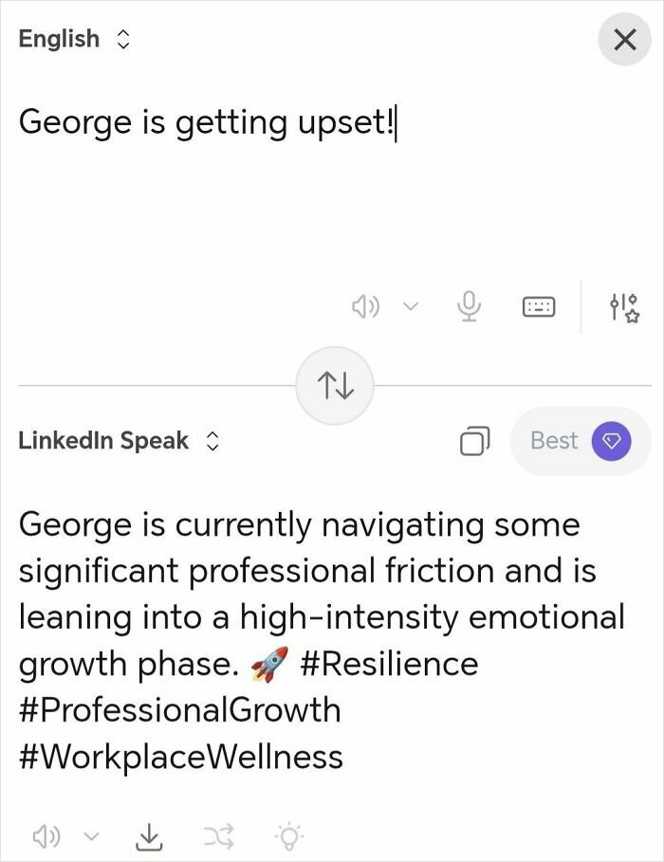This screenshot has width=664, height=862.
Task: Swap the translation direction
Action: pos(334,385)
